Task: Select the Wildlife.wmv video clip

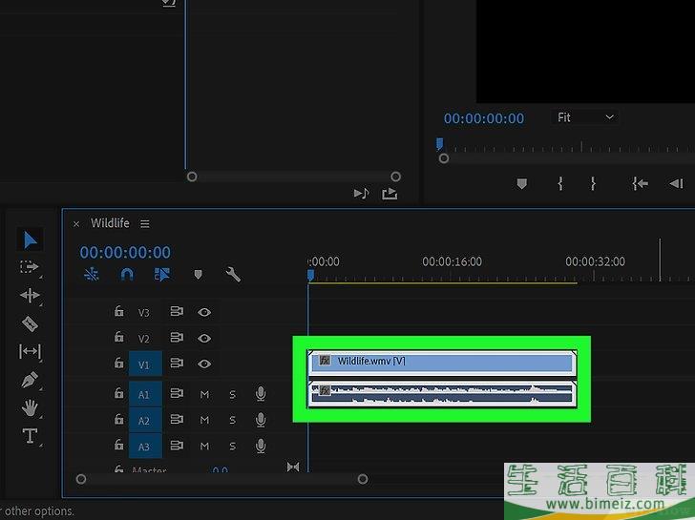Action: (x=442, y=364)
